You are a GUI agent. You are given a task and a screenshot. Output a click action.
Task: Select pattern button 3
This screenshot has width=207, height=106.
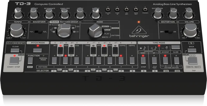(x=76, y=61)
